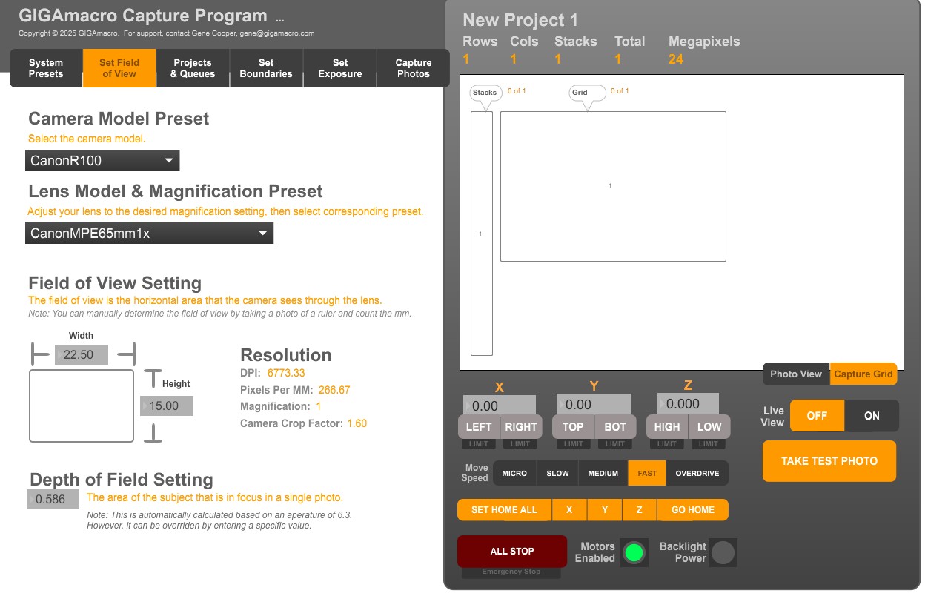Open the CanonR100 camera model dropdown

[102, 161]
